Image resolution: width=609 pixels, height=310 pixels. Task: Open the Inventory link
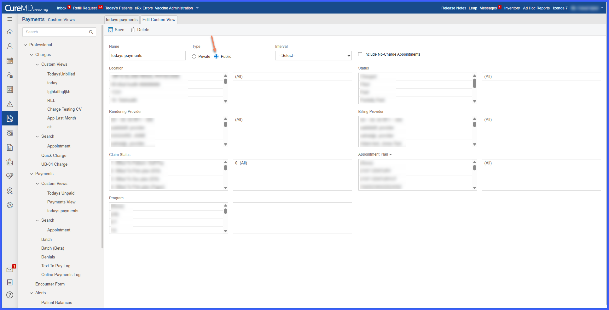512,8
